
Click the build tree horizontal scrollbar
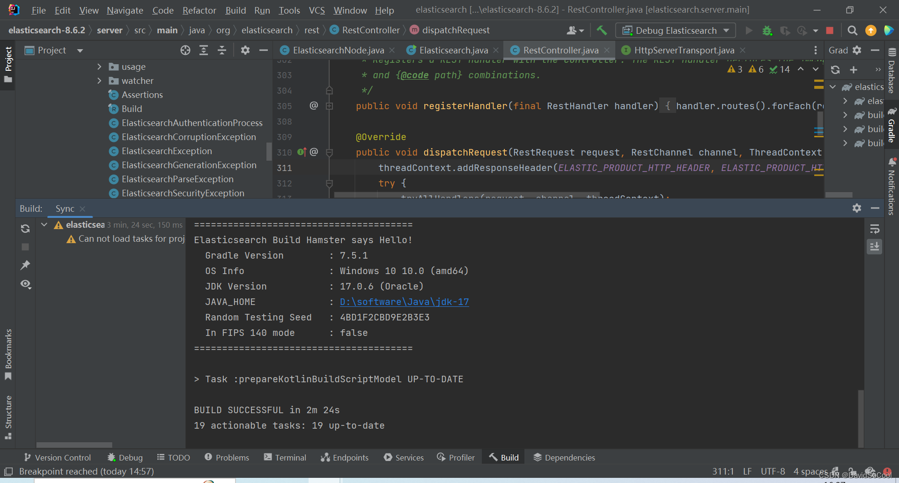click(74, 445)
